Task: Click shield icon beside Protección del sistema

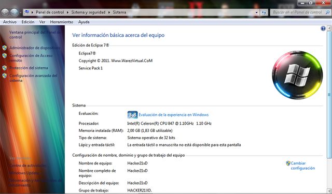Action: [x=5, y=68]
